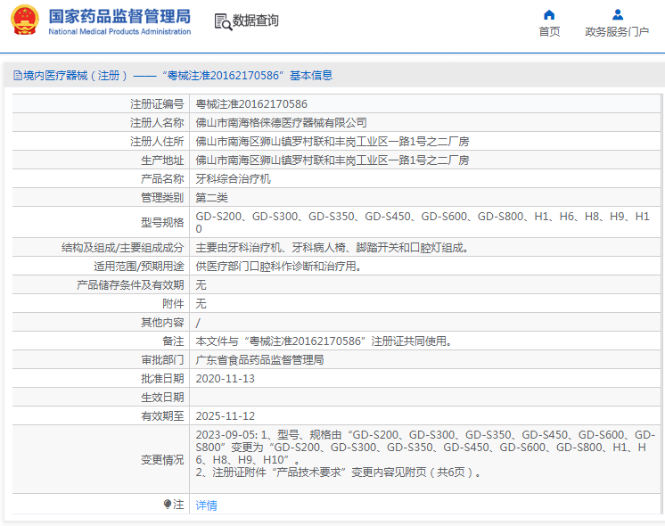Click the 结构及组成 composition value
This screenshot has height=526, width=665.
[332, 247]
